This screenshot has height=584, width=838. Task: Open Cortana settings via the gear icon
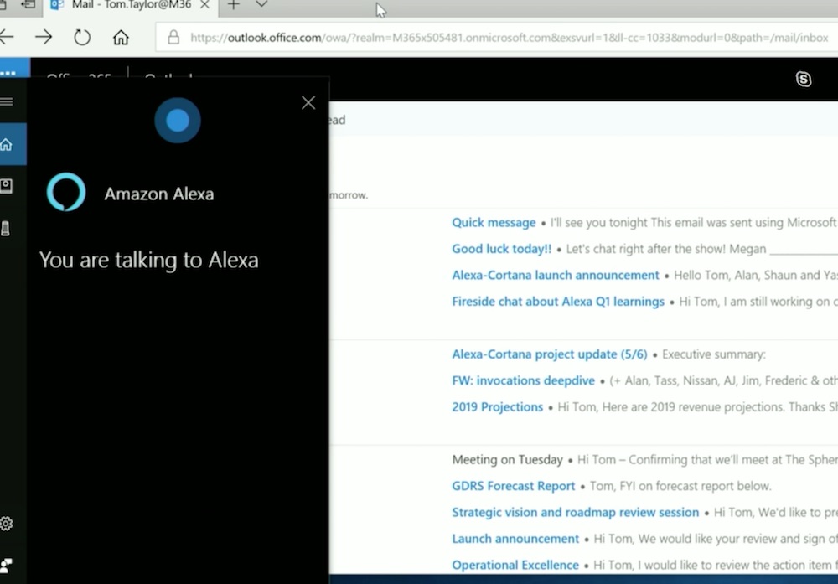[8, 522]
